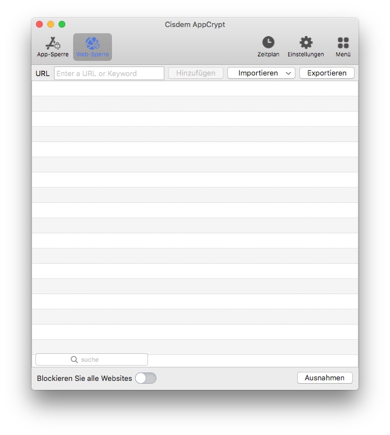390x435 pixels.
Task: Close the Cisdem AppCrypt window
Action: click(x=39, y=24)
